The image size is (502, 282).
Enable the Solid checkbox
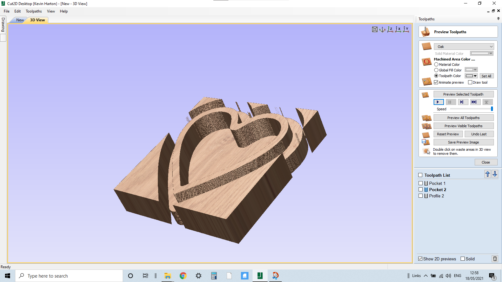462,259
